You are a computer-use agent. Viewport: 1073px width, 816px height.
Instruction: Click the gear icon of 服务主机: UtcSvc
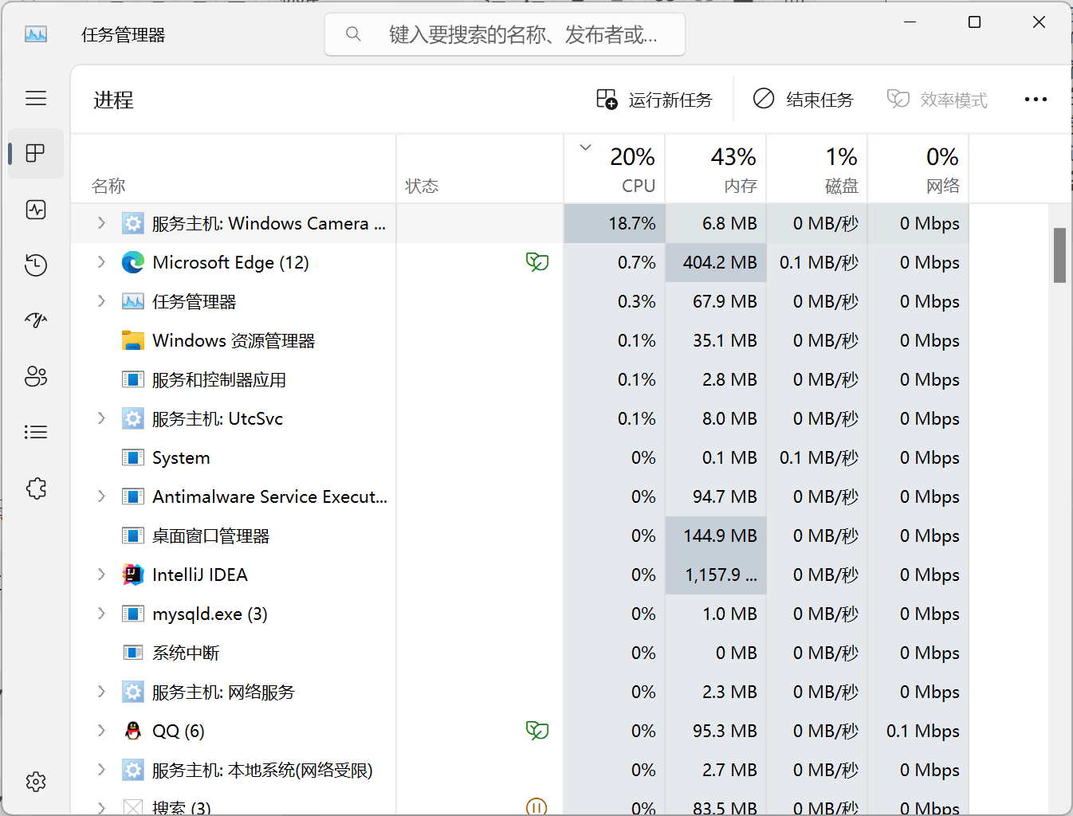[133, 418]
